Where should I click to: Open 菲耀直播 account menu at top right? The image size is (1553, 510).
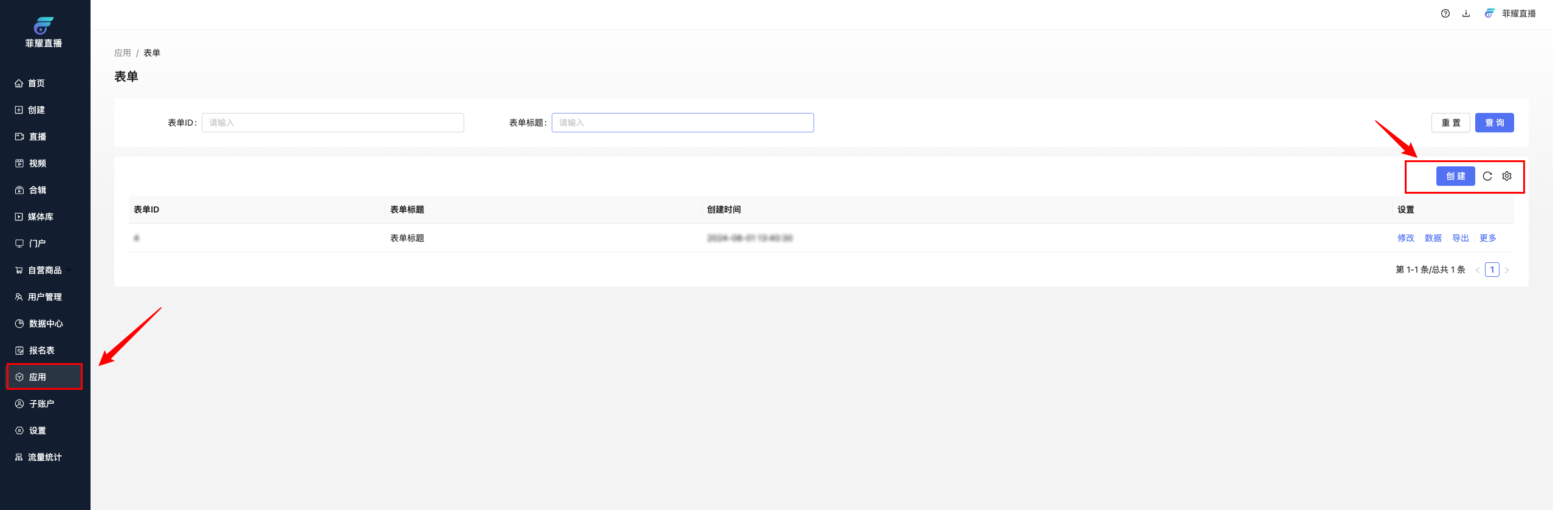pyautogui.click(x=1511, y=13)
